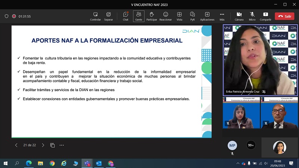Click the 'Establecer conexiones' bullet text
The height and width of the screenshot is (168, 299).
tap(106, 99)
